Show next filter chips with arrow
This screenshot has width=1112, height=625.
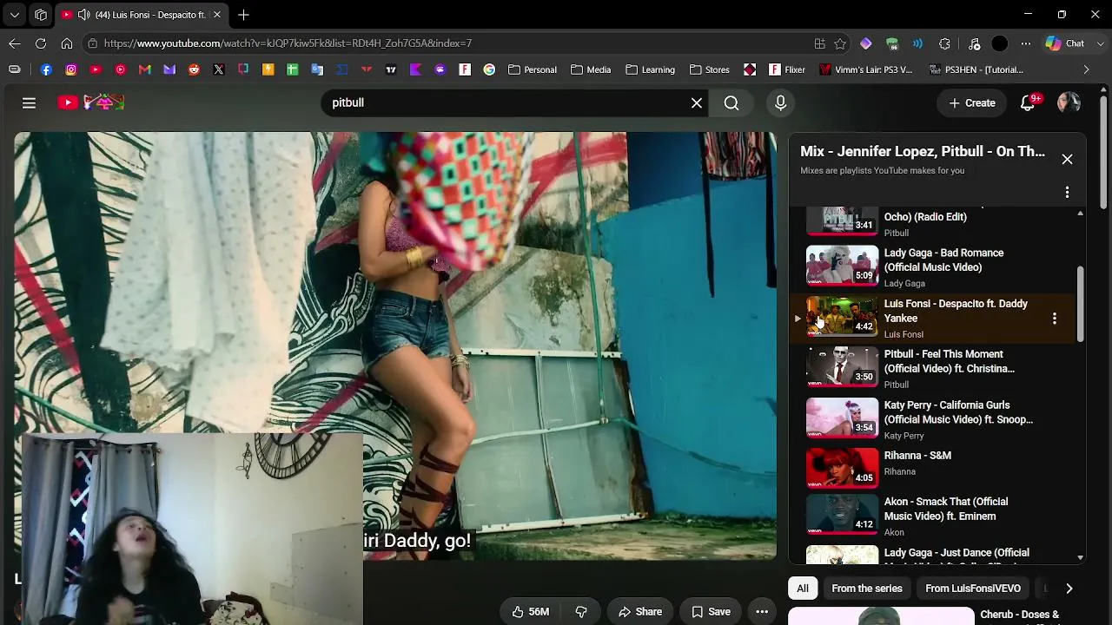coord(1069,589)
